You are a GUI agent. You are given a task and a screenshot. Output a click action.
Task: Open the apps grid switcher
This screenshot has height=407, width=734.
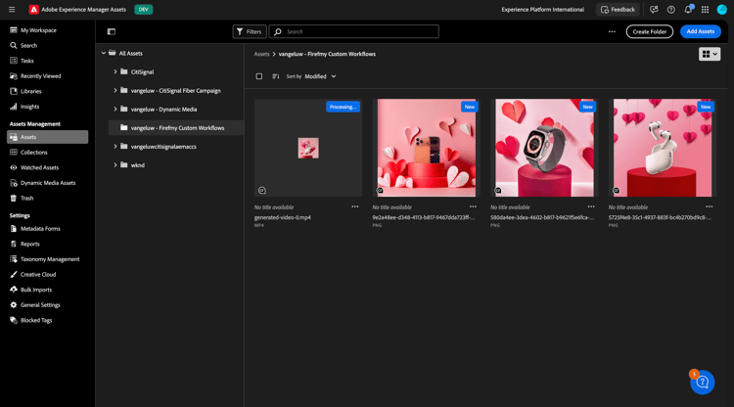(705, 10)
